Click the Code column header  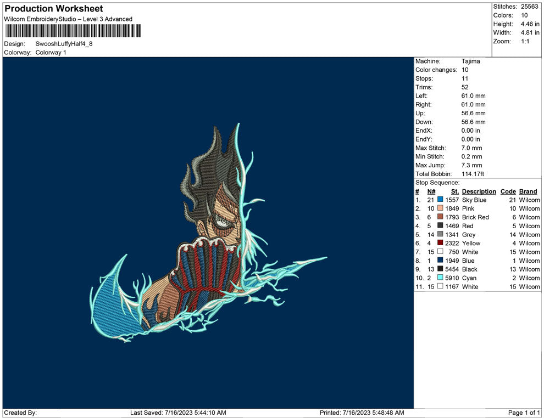point(508,191)
